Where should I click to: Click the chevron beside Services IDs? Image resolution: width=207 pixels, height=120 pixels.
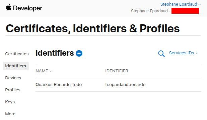pos(197,53)
